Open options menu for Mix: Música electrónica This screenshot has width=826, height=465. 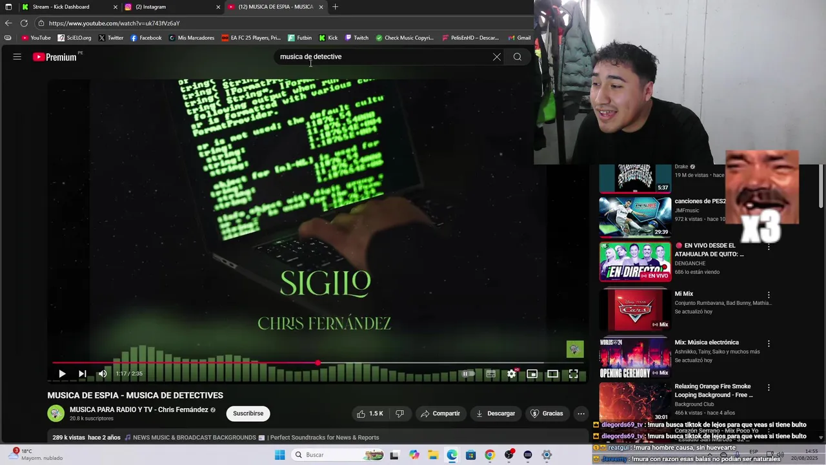point(769,344)
